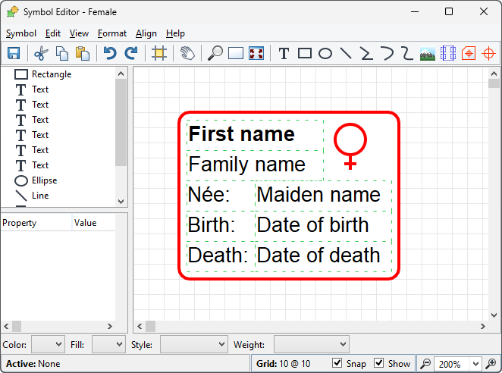Click the Grid: 10 @ 10 status entry

[x=284, y=364]
